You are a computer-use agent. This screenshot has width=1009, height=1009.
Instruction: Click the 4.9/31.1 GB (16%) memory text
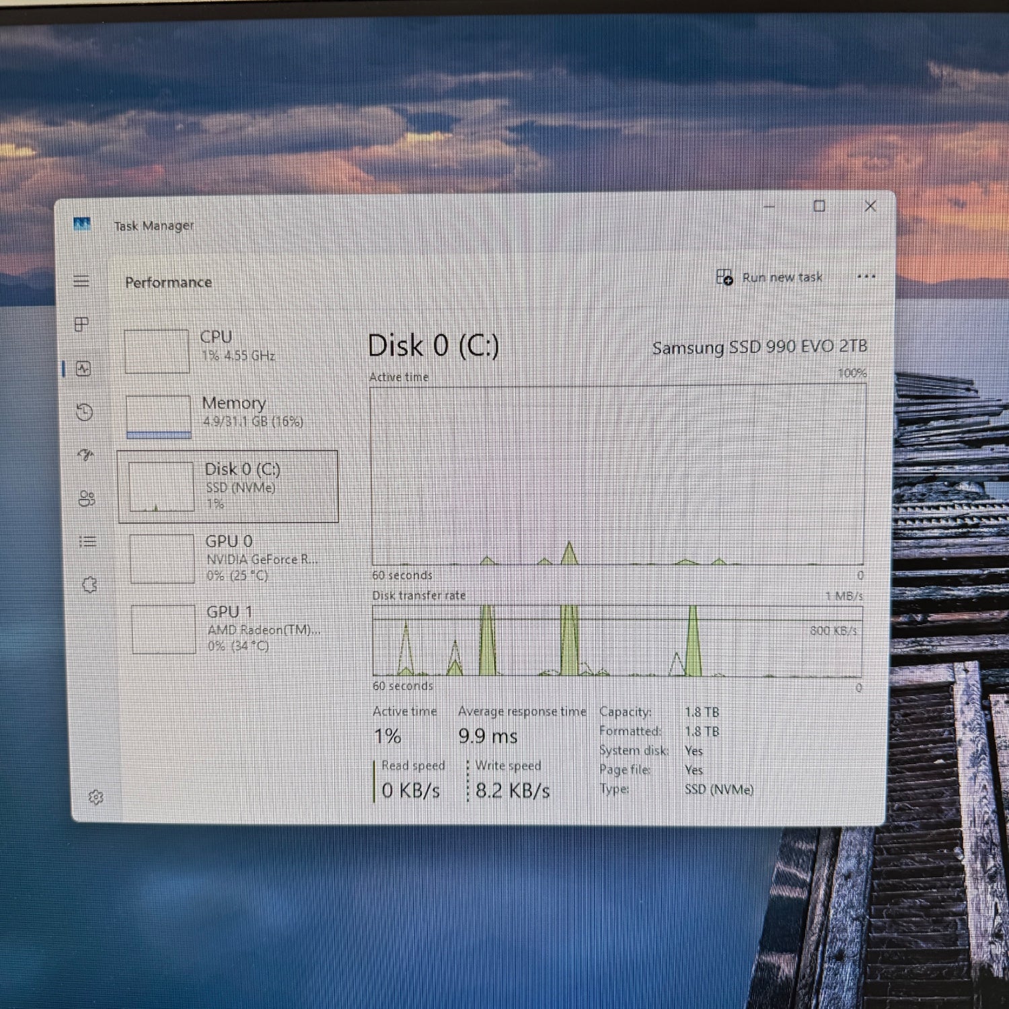(253, 422)
